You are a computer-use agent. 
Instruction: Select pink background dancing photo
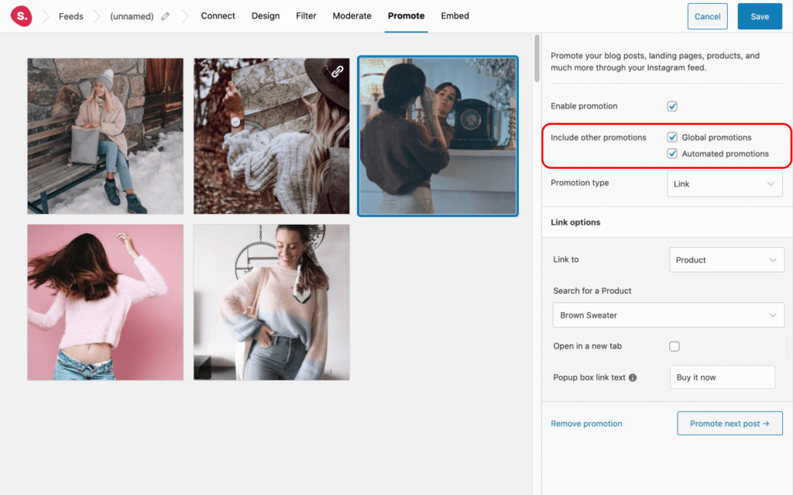(x=105, y=302)
